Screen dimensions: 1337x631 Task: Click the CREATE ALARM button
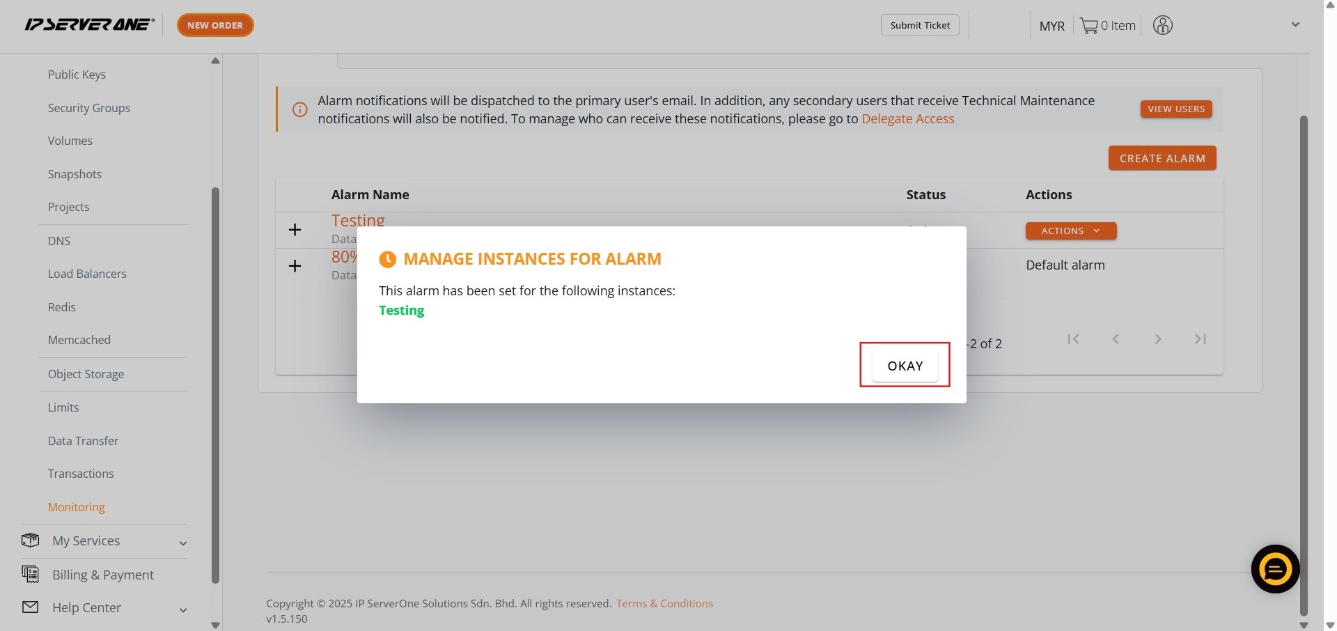point(1162,158)
